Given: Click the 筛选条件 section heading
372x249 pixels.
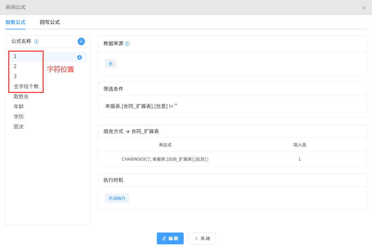Looking at the screenshot, I should 113,89.
